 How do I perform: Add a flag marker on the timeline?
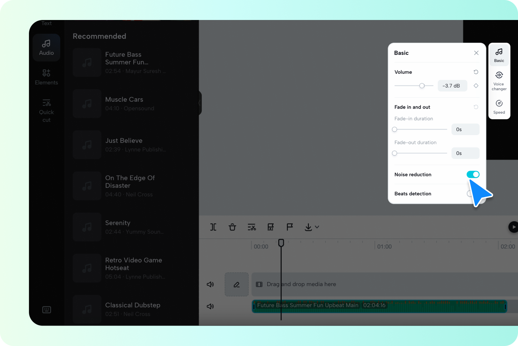(290, 227)
